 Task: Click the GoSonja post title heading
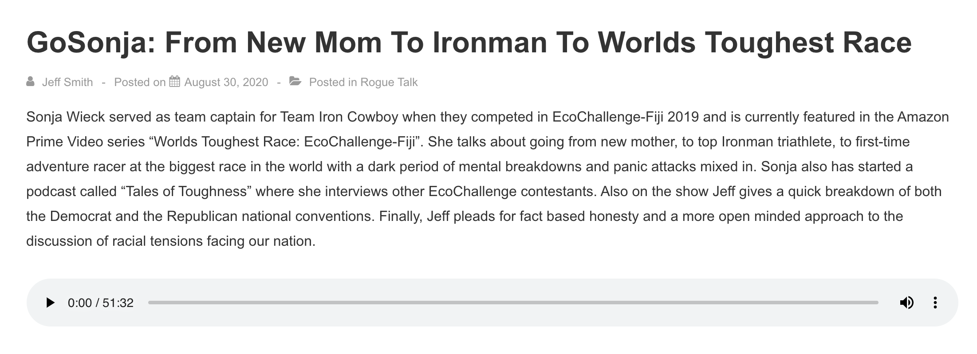469,43
